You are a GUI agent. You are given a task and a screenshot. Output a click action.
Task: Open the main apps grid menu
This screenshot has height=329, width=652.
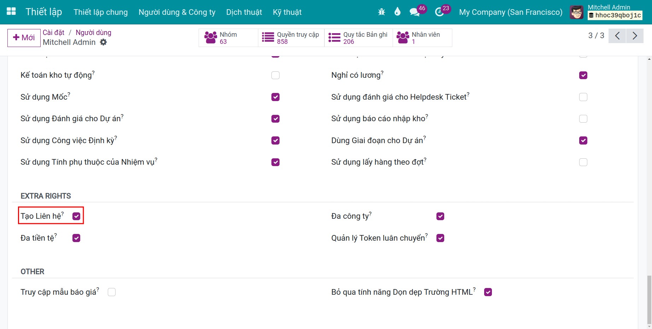[x=11, y=12]
